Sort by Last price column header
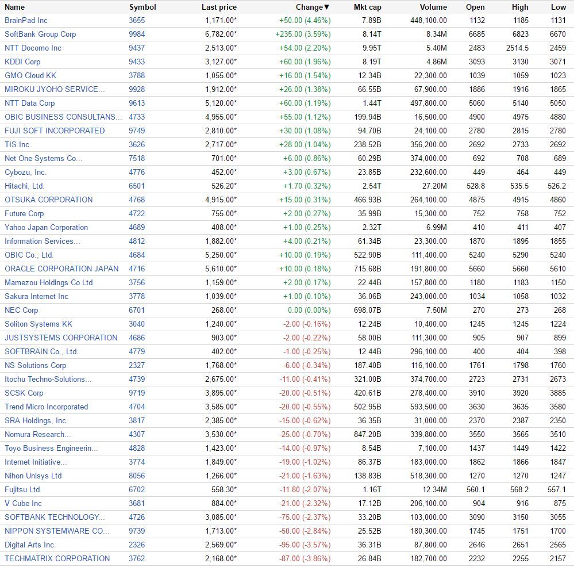The height and width of the screenshot is (567, 574). point(219,7)
